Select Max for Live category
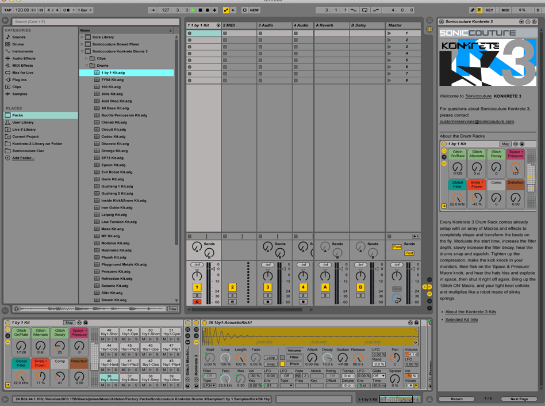 click(23, 73)
